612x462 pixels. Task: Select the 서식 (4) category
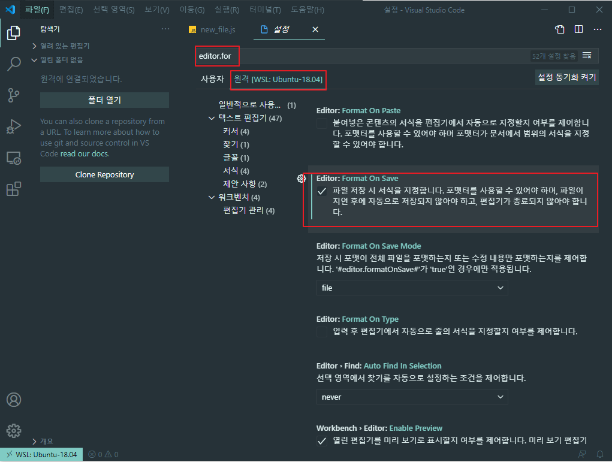pos(236,171)
